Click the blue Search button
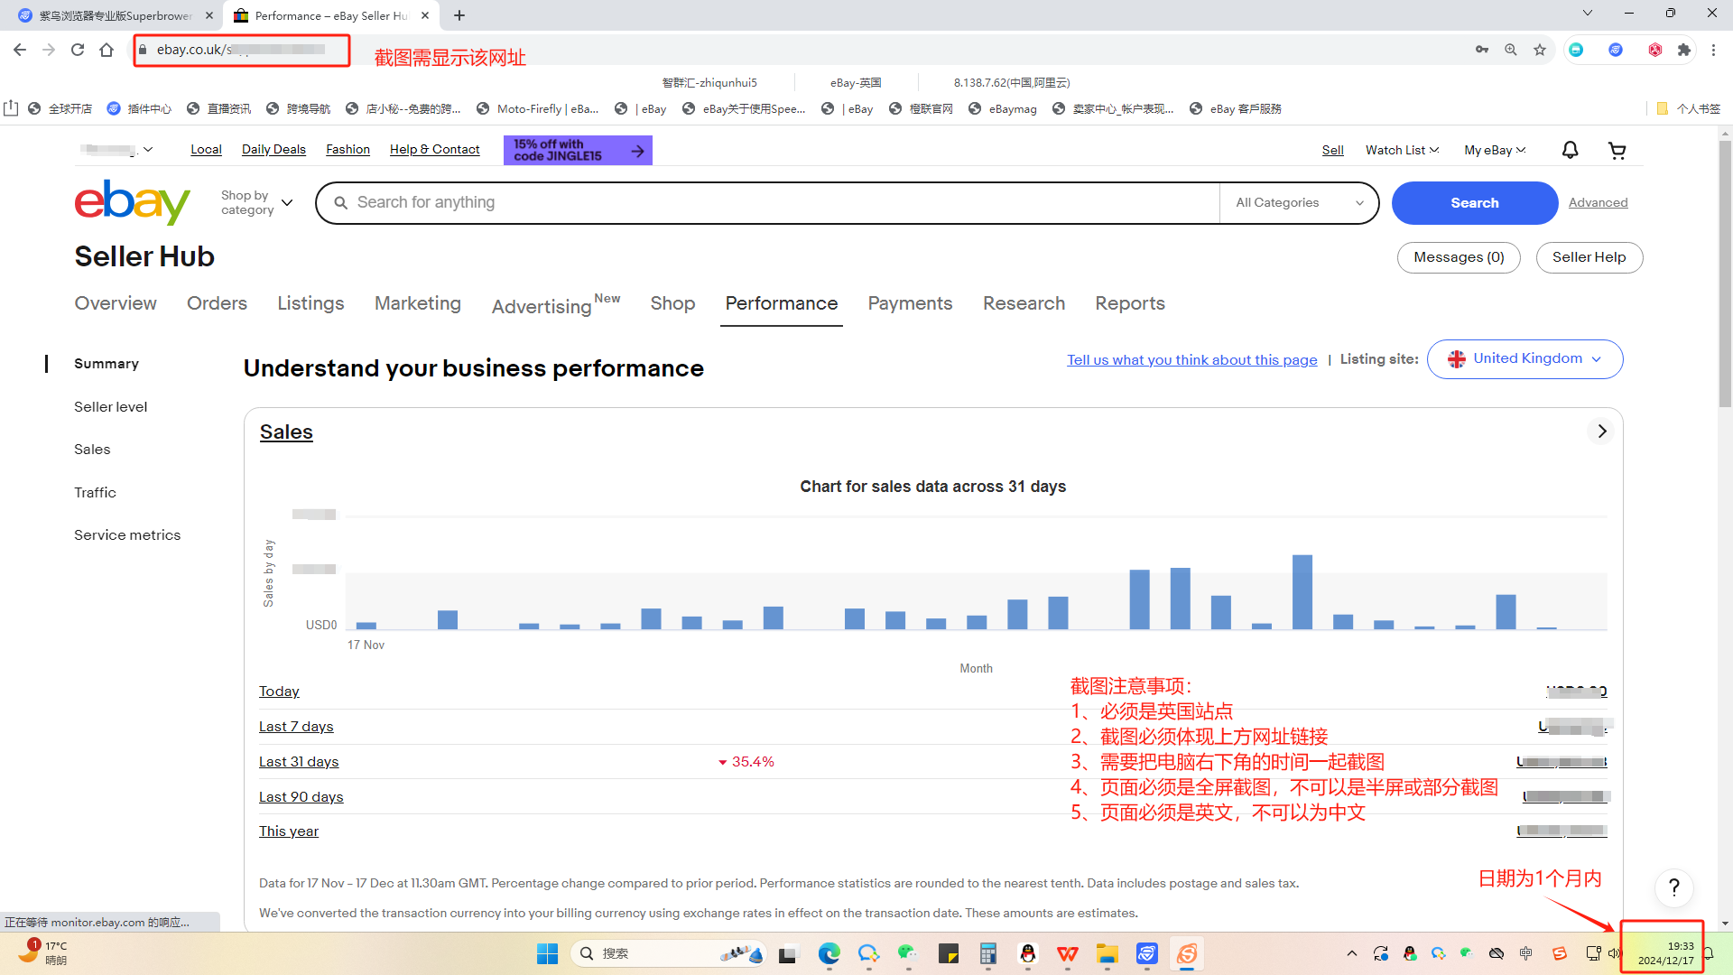Screen dimensions: 1733x975 [1474, 203]
